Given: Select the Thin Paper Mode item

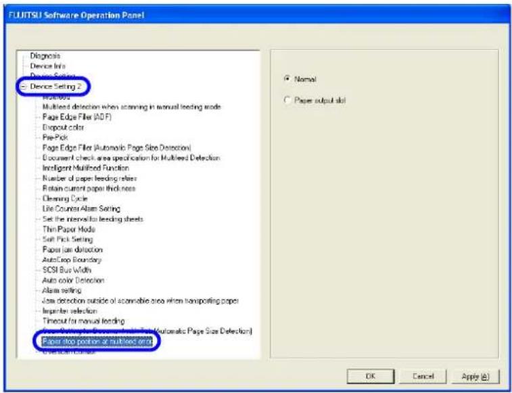Looking at the screenshot, I should pyautogui.click(x=69, y=229).
